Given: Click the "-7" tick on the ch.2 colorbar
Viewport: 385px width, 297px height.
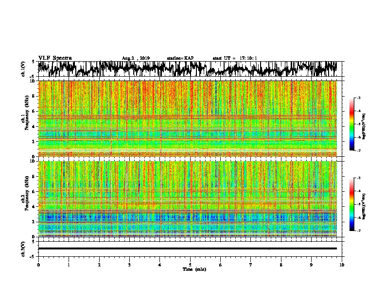Looking at the screenshot, I should tap(358, 231).
